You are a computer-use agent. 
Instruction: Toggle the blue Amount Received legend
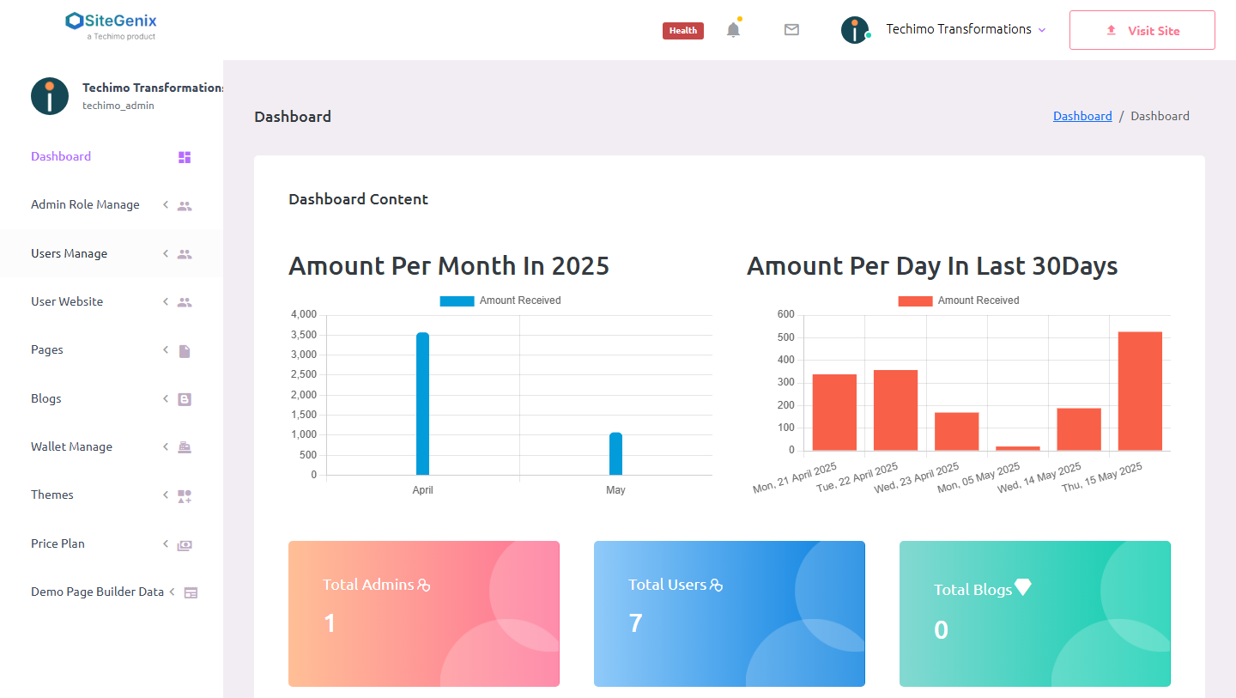(457, 300)
